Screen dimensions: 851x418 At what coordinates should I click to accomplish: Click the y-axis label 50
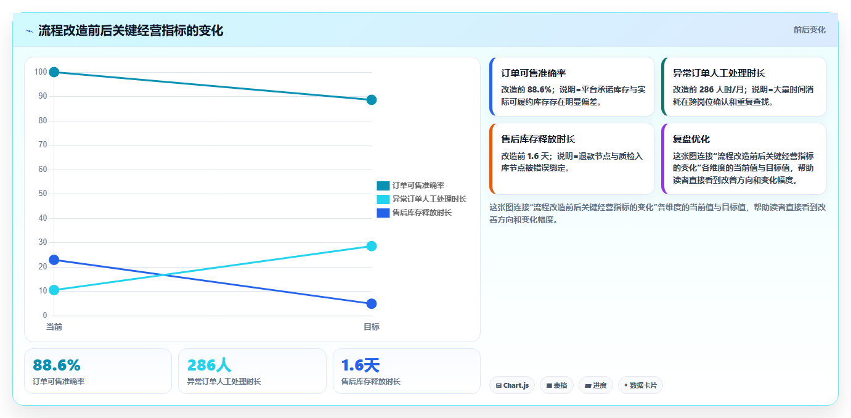pos(43,194)
